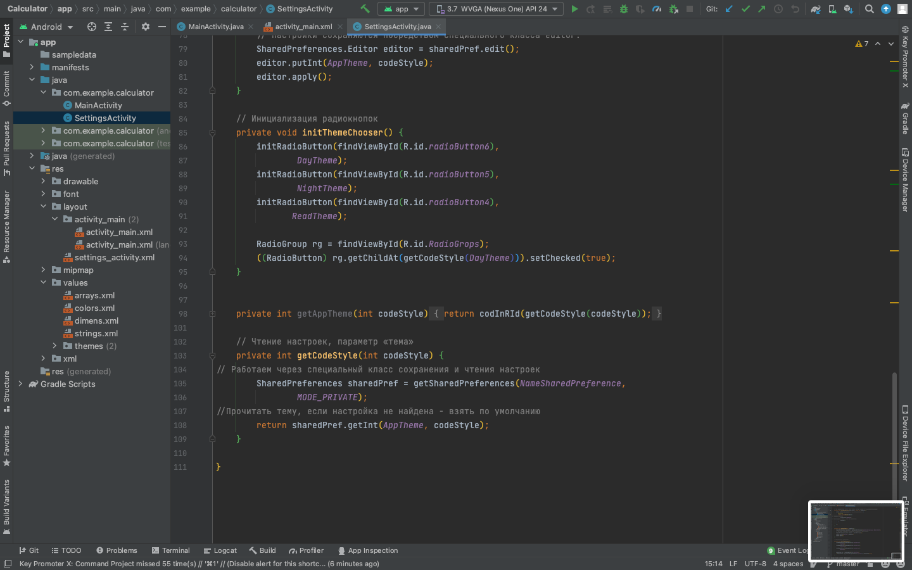Switch to MainActivity.java tab
This screenshot has height=570, width=912.
215,27
